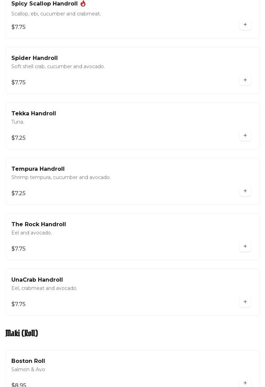This screenshot has height=387, width=265.
Task: Click Soft shell crab description text
Action: tap(58, 66)
